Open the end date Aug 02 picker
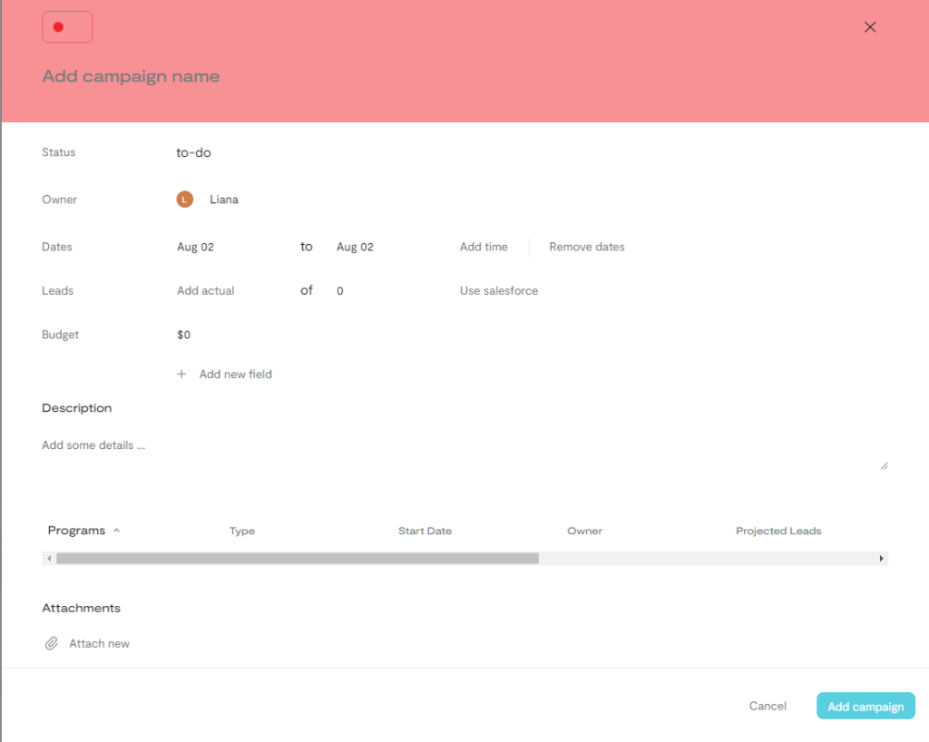 click(355, 247)
